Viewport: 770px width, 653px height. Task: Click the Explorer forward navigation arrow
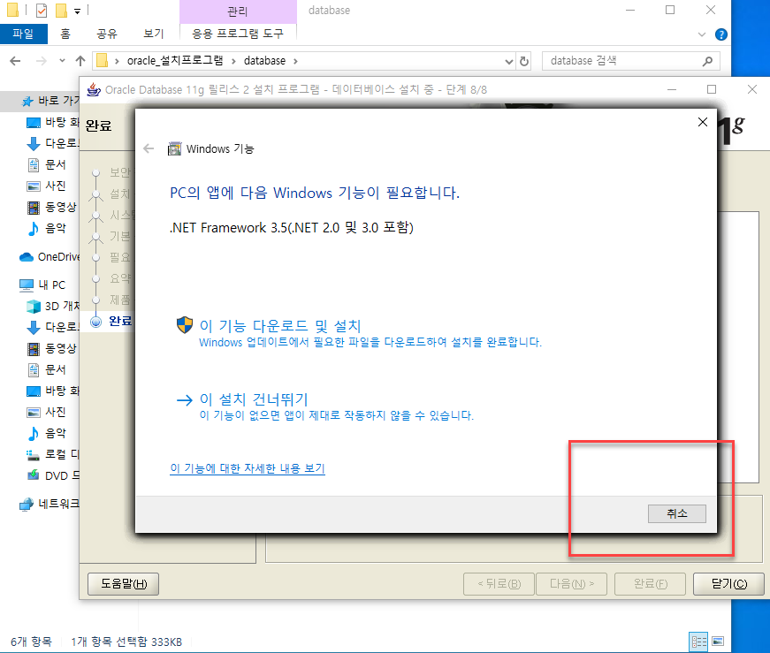(x=42, y=61)
